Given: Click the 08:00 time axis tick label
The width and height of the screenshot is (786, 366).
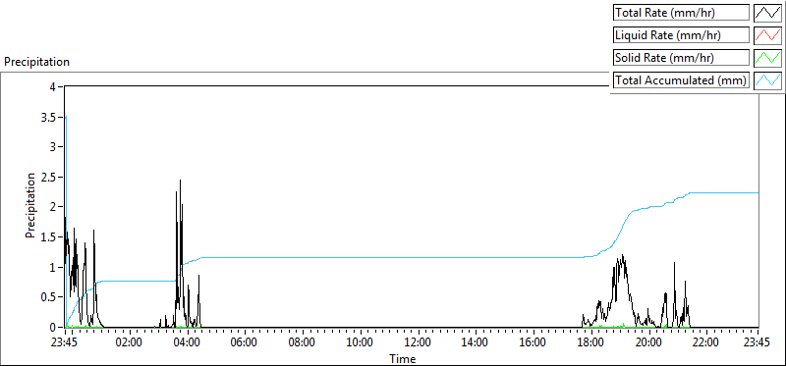Looking at the screenshot, I should [x=303, y=343].
